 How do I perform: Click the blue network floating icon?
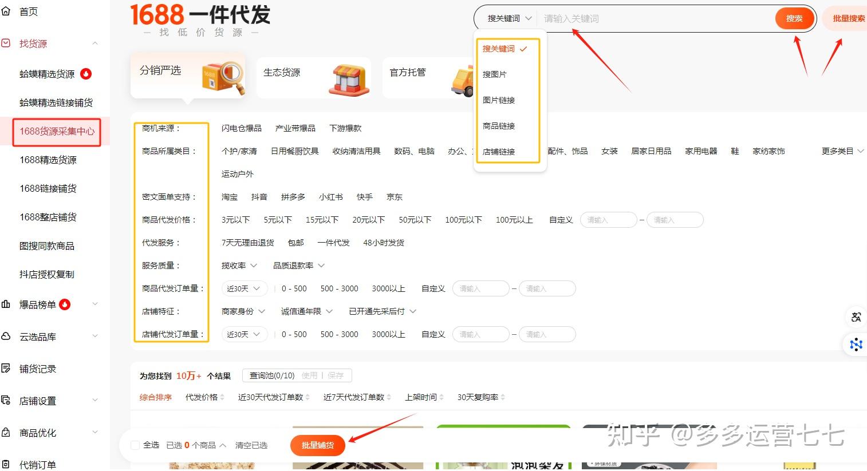(856, 344)
